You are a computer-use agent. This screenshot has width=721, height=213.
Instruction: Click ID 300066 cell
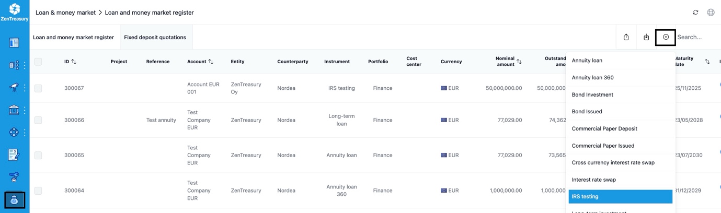(x=74, y=120)
